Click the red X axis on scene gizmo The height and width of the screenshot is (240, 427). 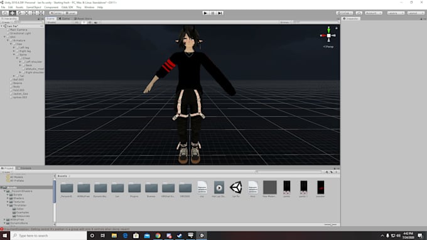(x=323, y=35)
